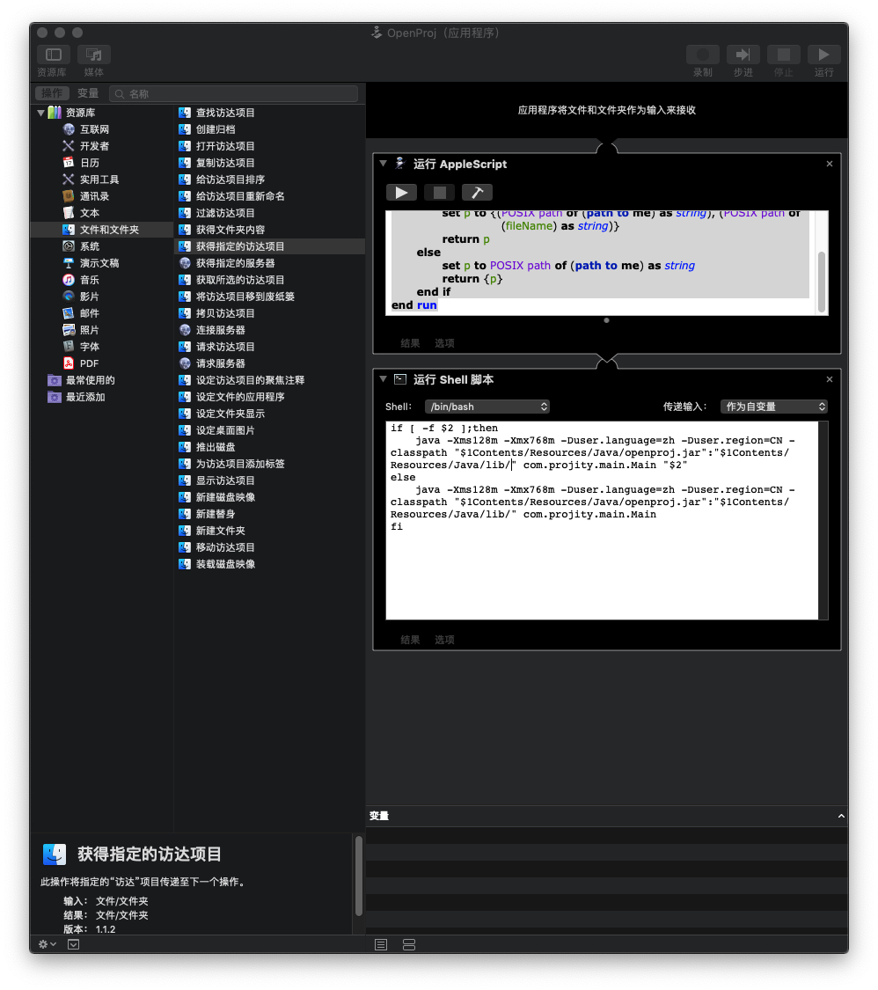Collapse the 变量 panel chevron
The width and height of the screenshot is (878, 990).
(x=841, y=816)
